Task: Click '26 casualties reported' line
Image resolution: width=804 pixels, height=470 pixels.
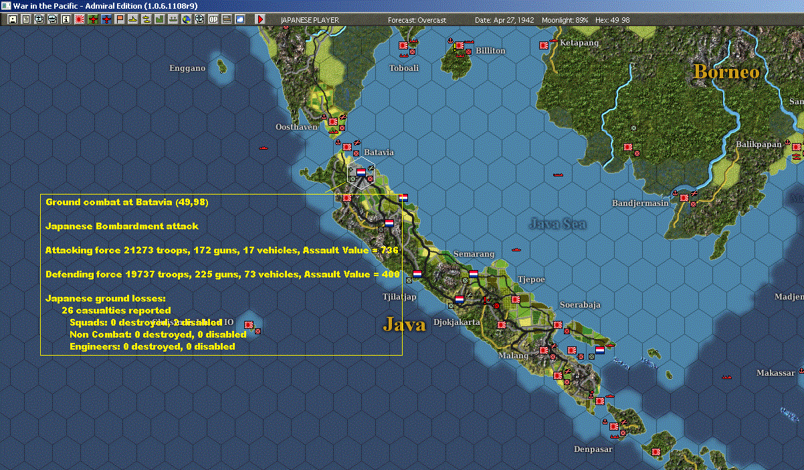Action: pos(116,310)
